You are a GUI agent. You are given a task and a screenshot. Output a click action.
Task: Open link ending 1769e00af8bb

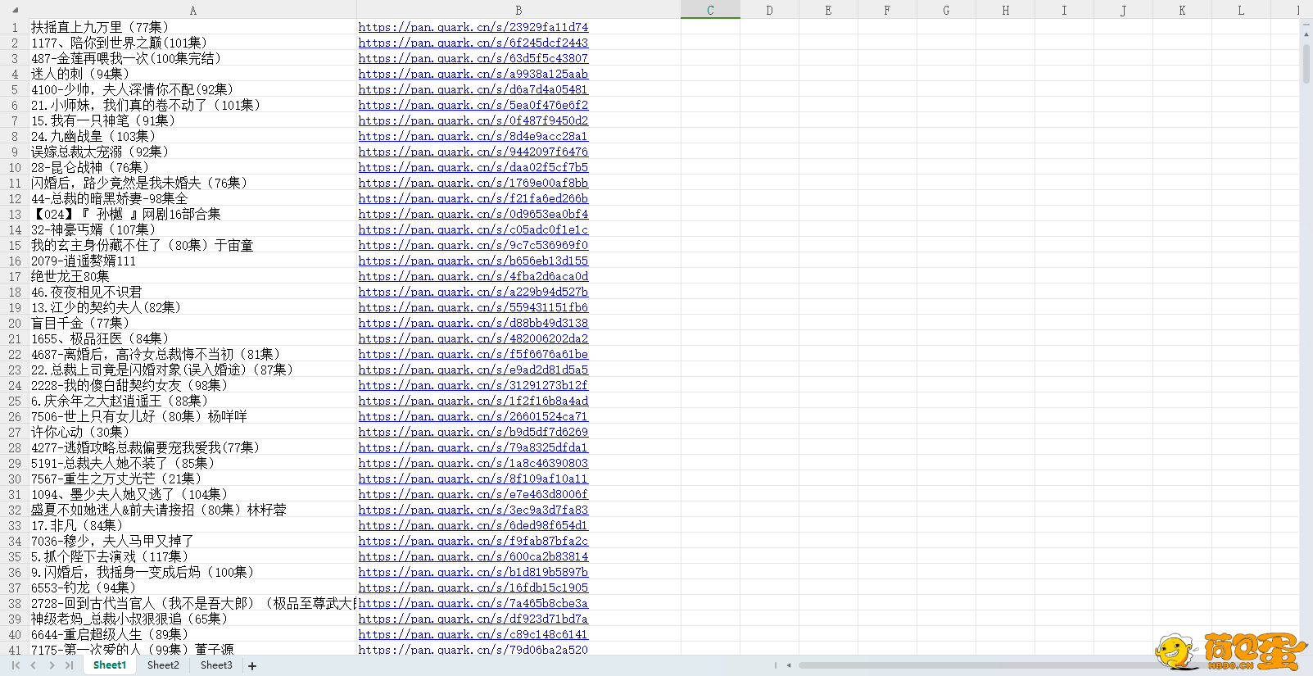coord(473,183)
